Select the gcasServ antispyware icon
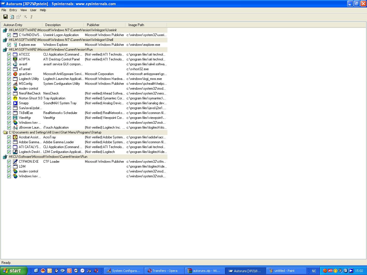The image size is (367, 275). (x=15, y=74)
